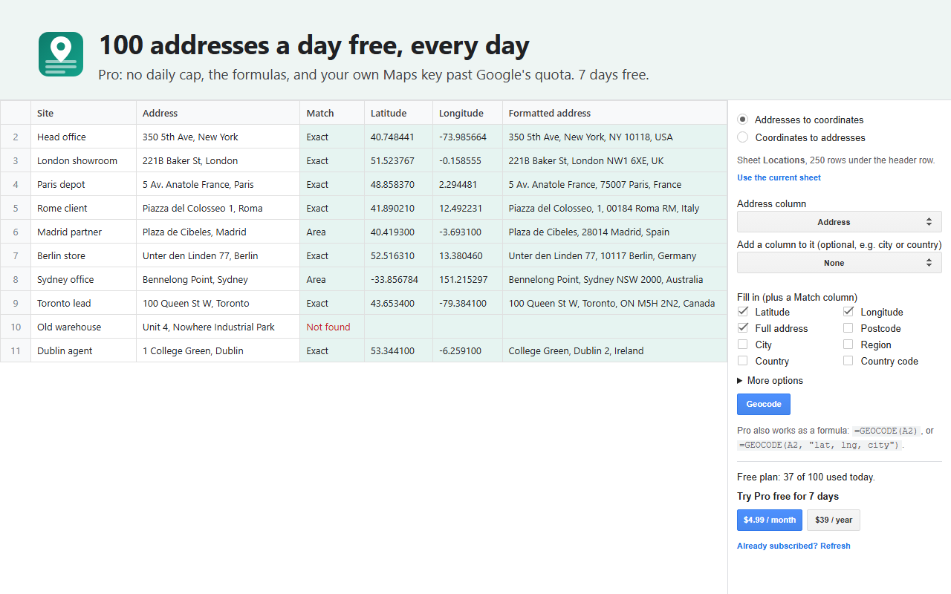The width and height of the screenshot is (951, 594).
Task: Click the Longitude column header
Action: 468,113
